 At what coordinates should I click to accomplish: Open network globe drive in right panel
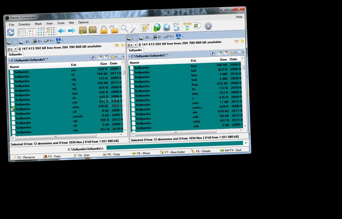(x=179, y=36)
